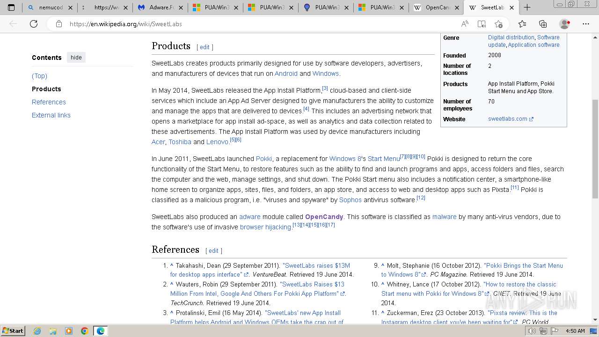
Task: Jump to References in Contents sidebar
Action: click(x=49, y=102)
